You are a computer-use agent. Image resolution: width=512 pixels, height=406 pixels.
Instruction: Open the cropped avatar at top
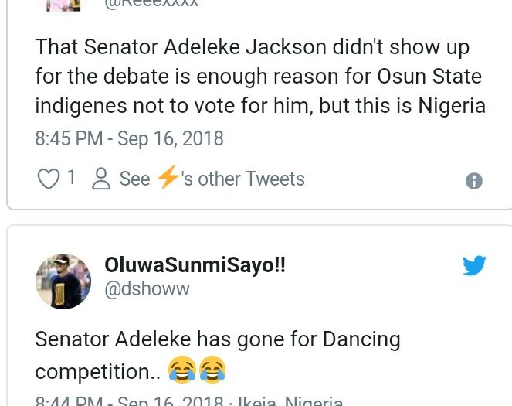tap(63, 4)
